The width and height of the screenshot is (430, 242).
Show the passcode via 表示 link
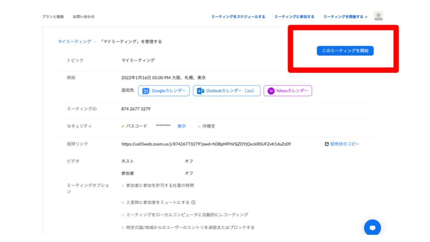pos(181,126)
